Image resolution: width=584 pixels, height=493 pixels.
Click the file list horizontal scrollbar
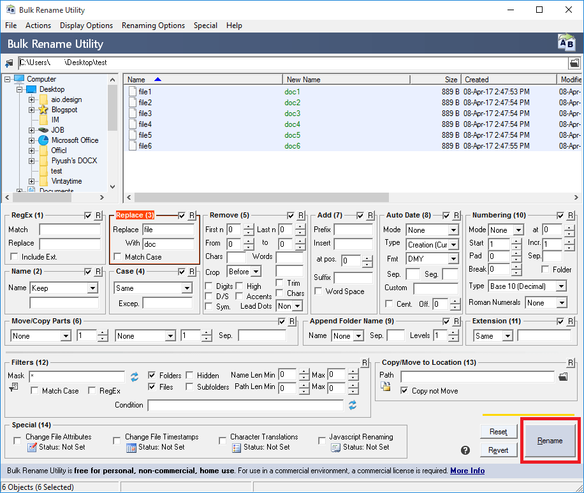(x=261, y=197)
